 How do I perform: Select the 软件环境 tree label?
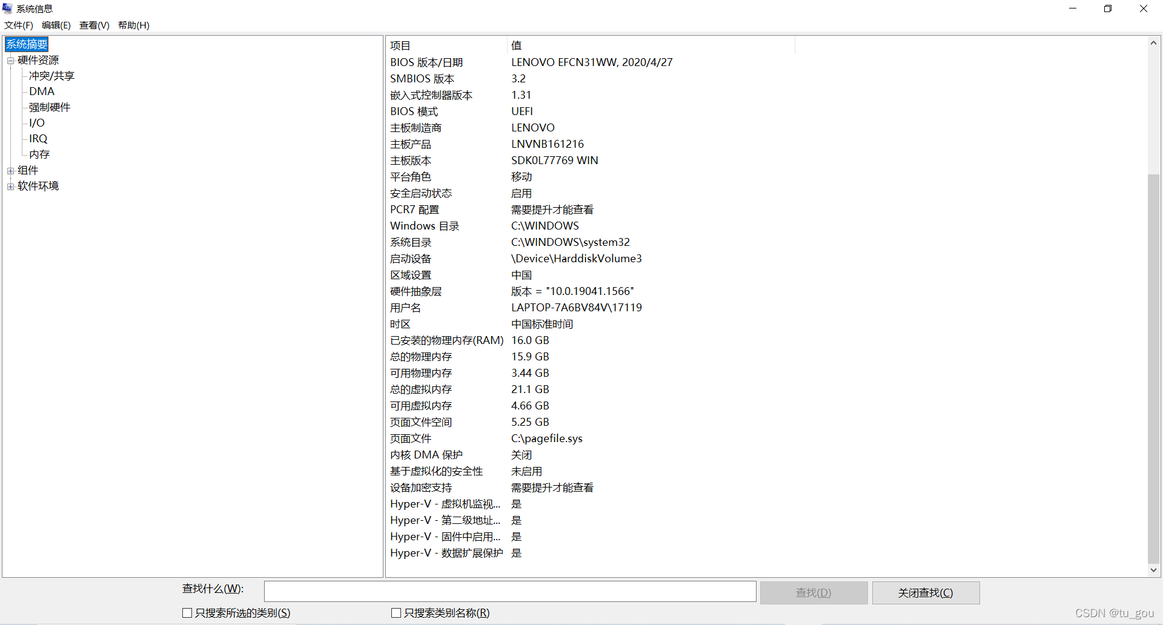click(x=38, y=186)
